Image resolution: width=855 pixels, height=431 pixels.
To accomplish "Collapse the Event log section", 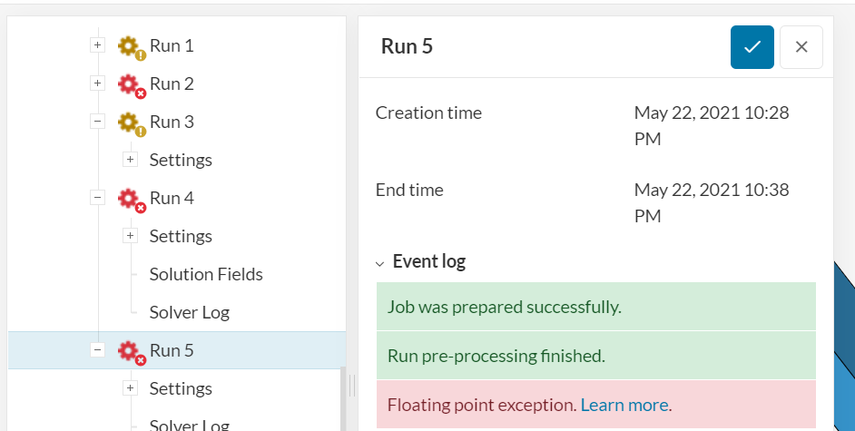I will pyautogui.click(x=380, y=263).
